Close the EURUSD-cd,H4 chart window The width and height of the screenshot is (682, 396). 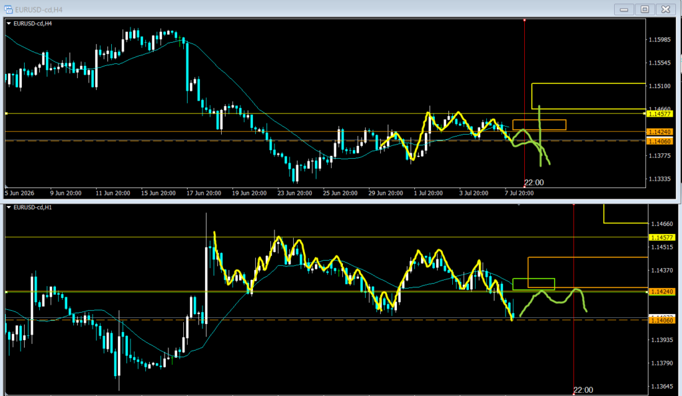665,9
